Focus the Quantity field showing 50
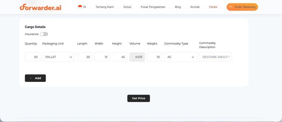The width and height of the screenshot is (282, 122). (32, 57)
